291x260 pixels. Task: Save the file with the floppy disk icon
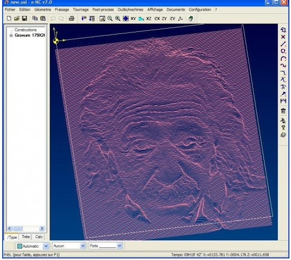point(24,18)
